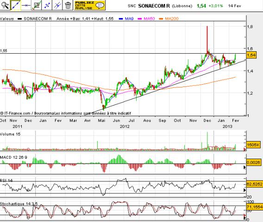Click the 62,5252 RSI value tag
This screenshot has height=222, width=263.
[x=254, y=184]
